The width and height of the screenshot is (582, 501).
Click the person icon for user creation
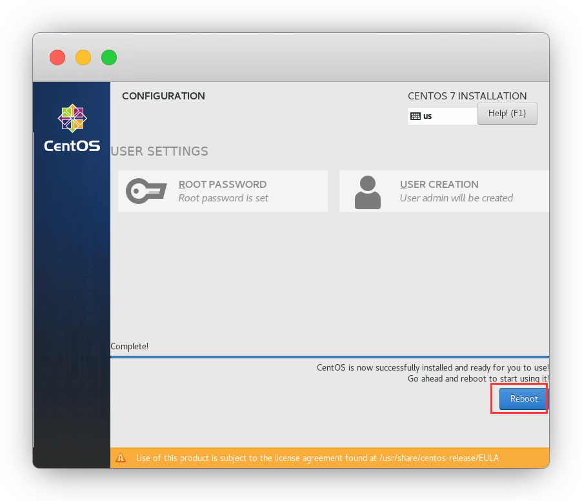point(368,192)
